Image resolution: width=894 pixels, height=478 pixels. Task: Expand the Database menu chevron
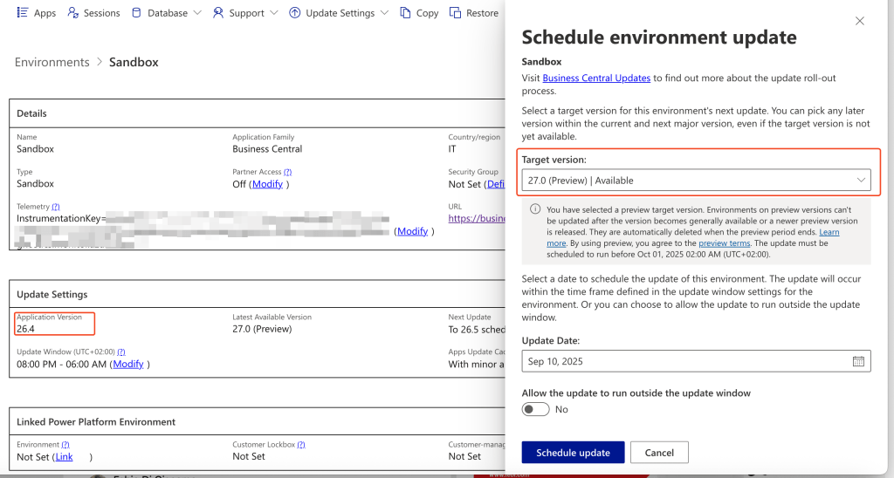pos(196,13)
